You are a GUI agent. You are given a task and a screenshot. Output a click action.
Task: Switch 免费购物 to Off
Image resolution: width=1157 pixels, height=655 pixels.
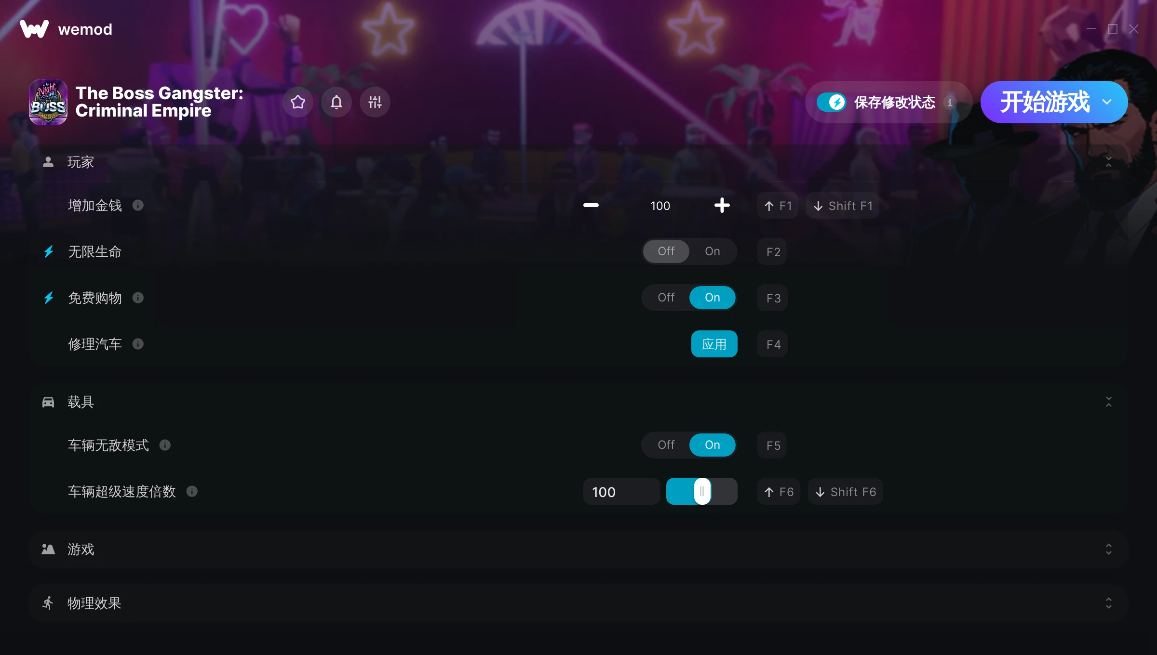[666, 298]
